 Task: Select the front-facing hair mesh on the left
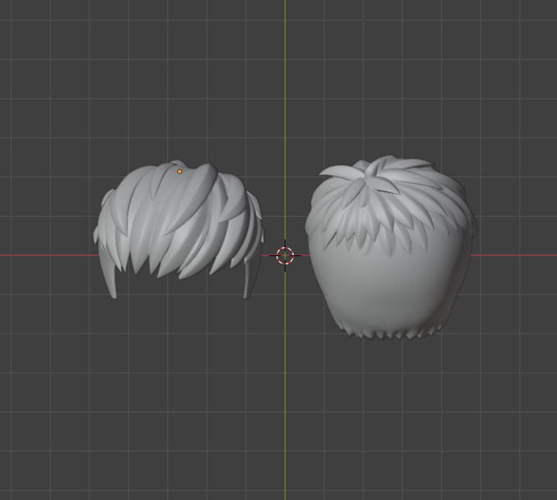pos(176,222)
